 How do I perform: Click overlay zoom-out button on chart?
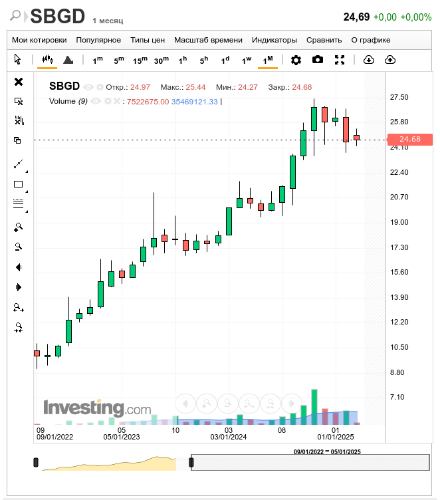pyautogui.click(x=228, y=404)
